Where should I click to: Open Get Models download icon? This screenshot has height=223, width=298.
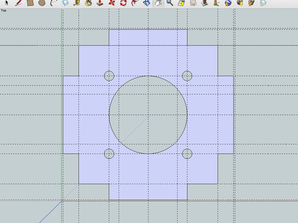(240, 3)
